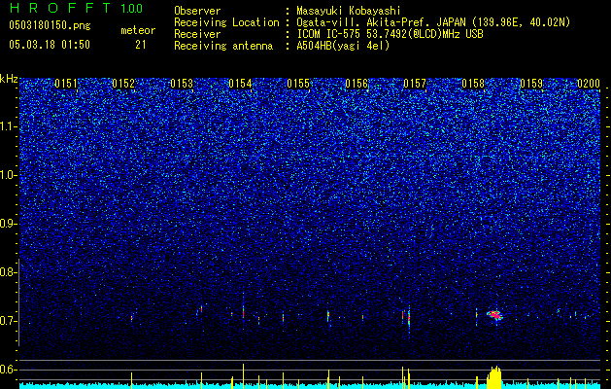Click the filename 0503180150.png
The height and width of the screenshot is (389, 611).
[50, 25]
